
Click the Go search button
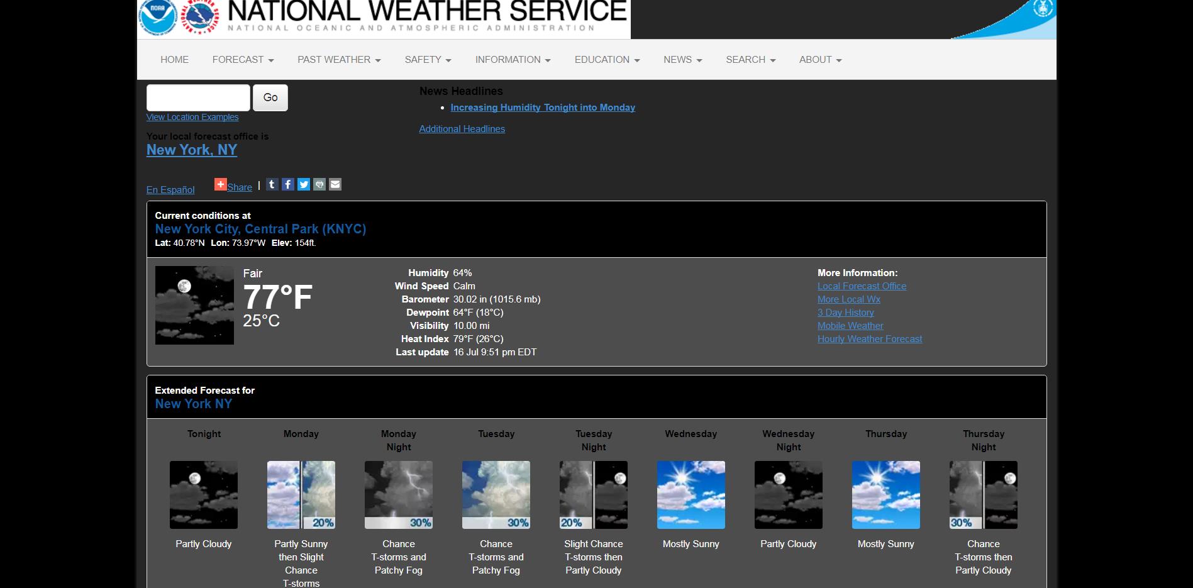270,97
